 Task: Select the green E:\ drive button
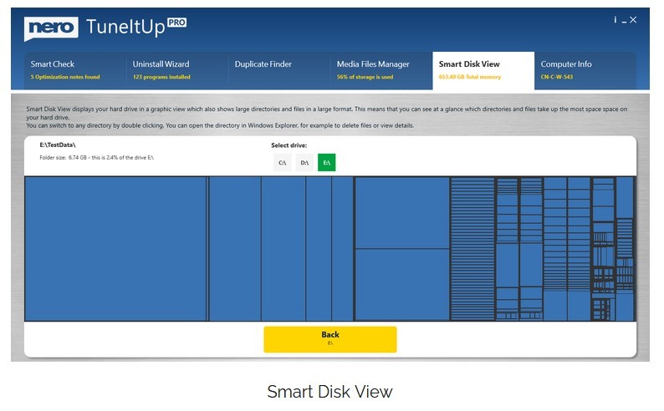(326, 162)
